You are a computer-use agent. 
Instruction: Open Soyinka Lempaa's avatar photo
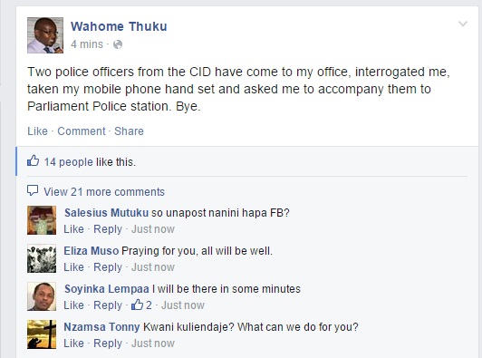42,296
